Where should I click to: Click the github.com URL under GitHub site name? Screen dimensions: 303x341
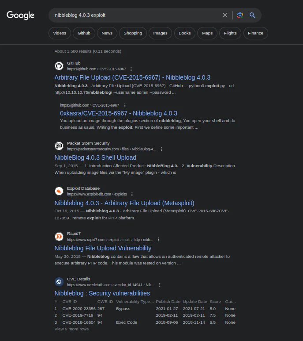point(96,69)
